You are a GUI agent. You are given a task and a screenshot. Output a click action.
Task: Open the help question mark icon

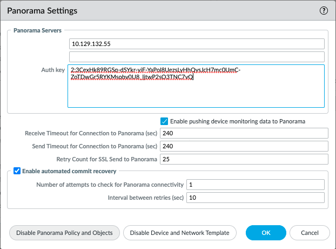324,10
